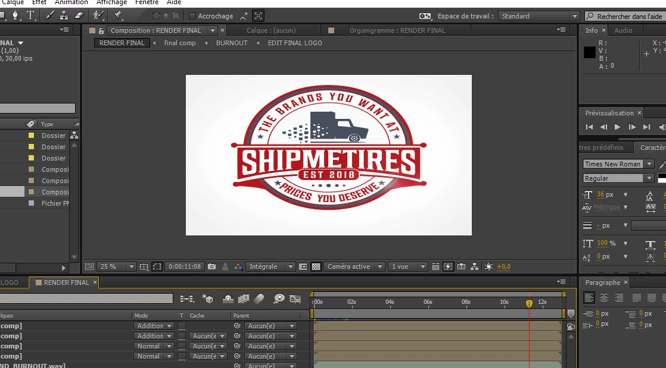Open the composition flowchart icon in viewer
Screen dimensions: 666x368
[474, 267]
